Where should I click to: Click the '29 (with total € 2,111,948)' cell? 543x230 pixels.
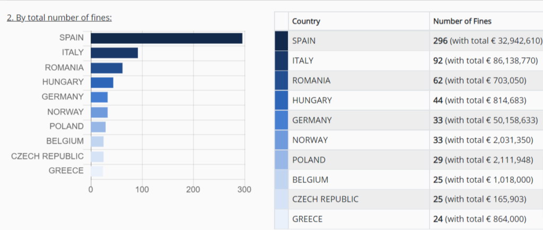pyautogui.click(x=486, y=160)
